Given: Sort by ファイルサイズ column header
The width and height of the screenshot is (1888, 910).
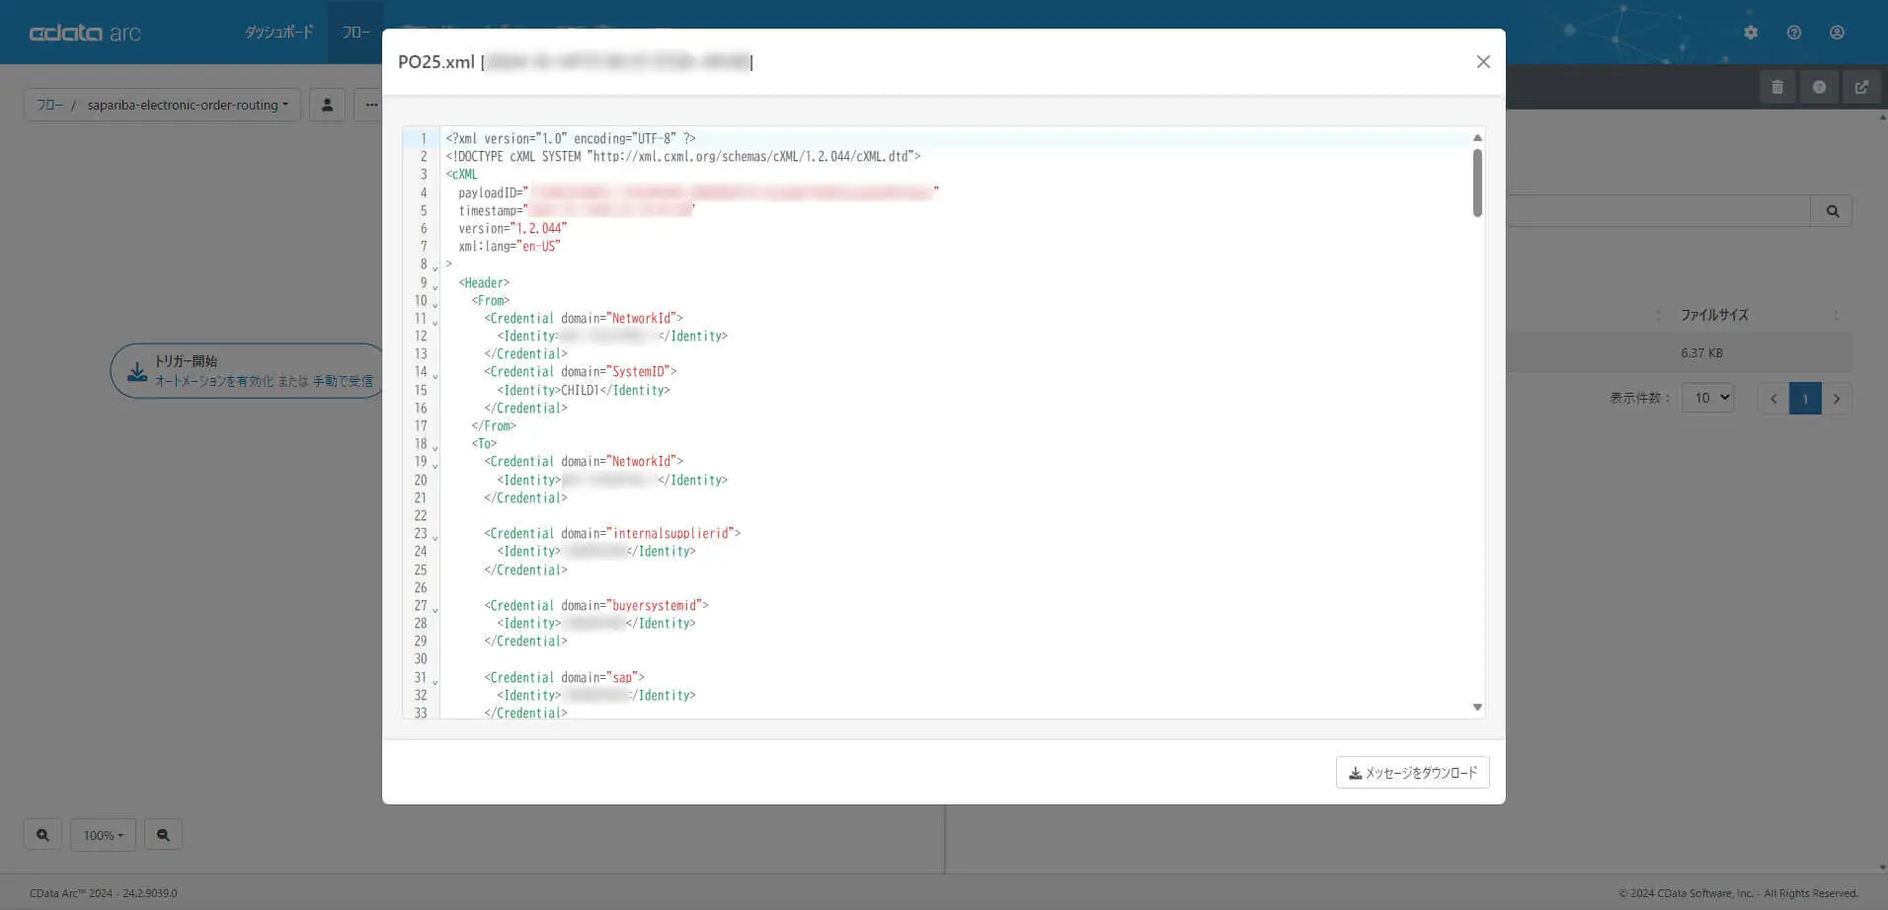Looking at the screenshot, I should tap(1714, 315).
